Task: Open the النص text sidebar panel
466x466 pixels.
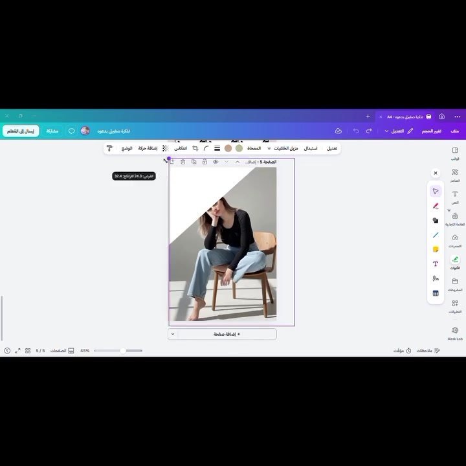Action: (455, 197)
